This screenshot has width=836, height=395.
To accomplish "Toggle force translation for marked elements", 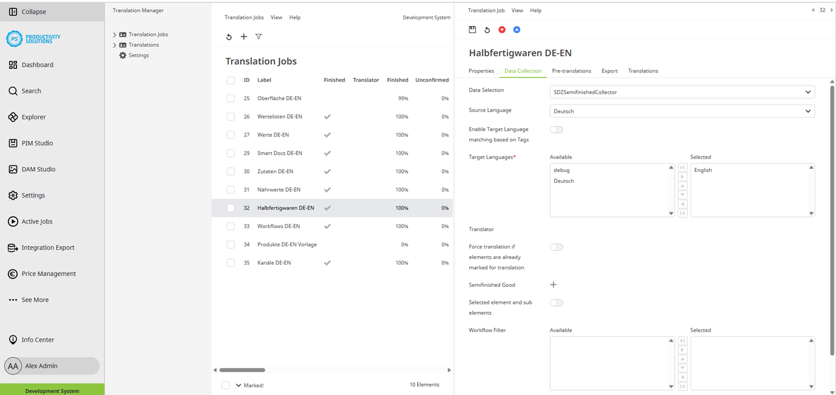I will pos(557,247).
